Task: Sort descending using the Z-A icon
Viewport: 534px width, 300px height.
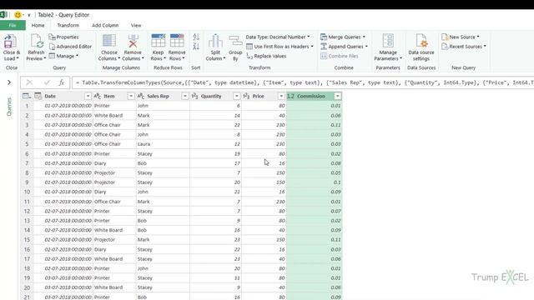Action: [196, 47]
